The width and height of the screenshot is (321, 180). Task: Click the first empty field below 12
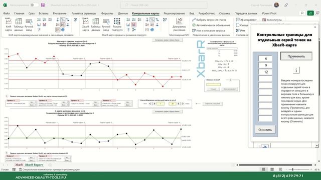point(265,78)
